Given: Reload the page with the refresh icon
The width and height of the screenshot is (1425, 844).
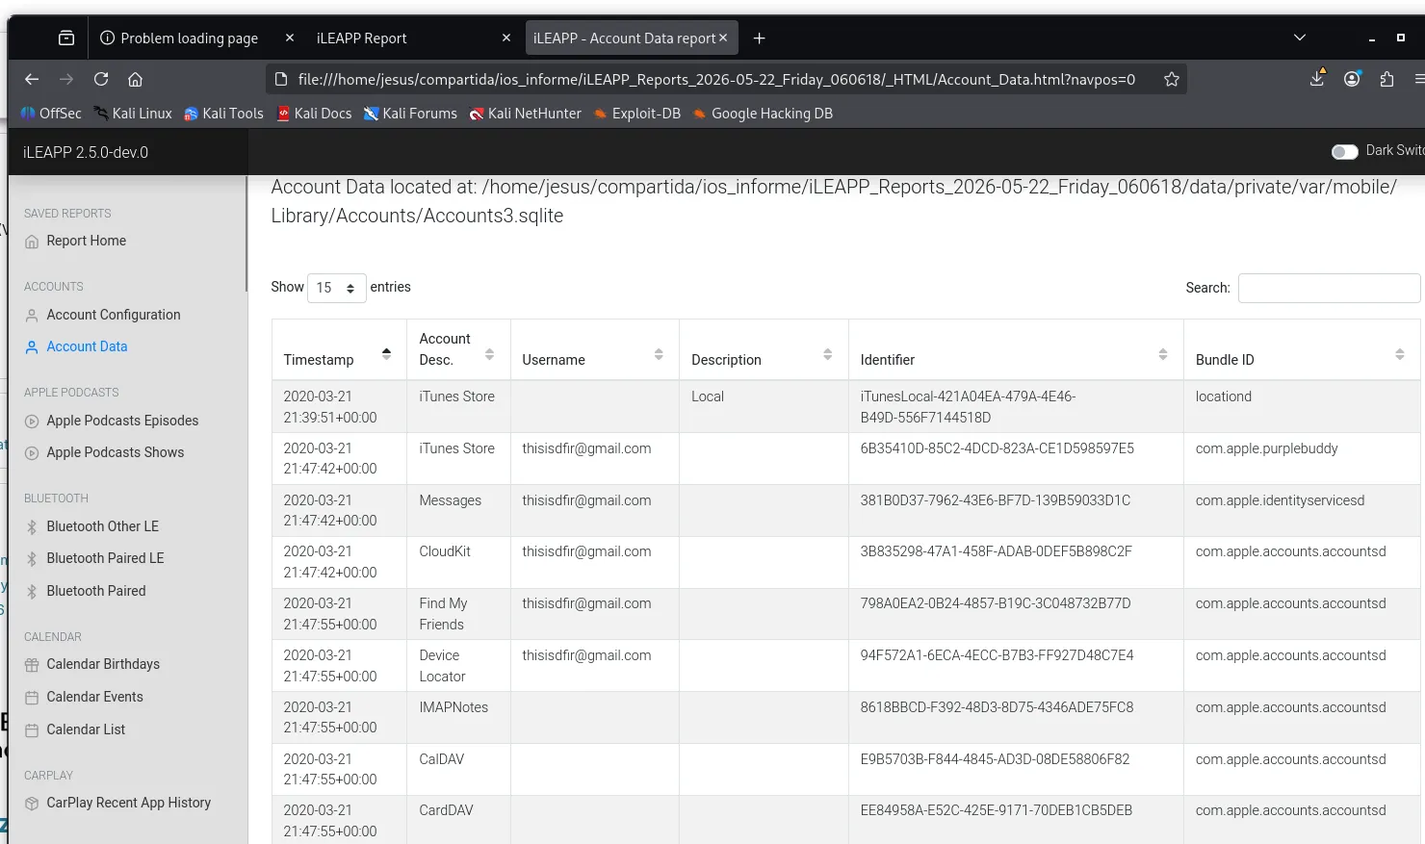Looking at the screenshot, I should pyautogui.click(x=101, y=79).
